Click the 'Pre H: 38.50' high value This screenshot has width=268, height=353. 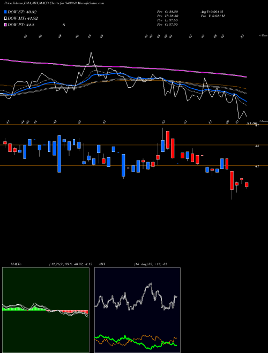[x=168, y=16]
